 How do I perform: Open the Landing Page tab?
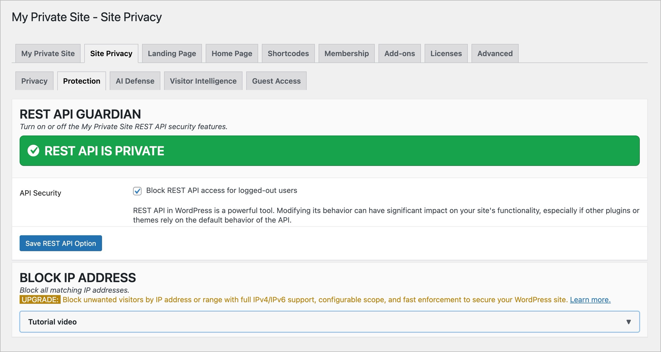(x=172, y=53)
